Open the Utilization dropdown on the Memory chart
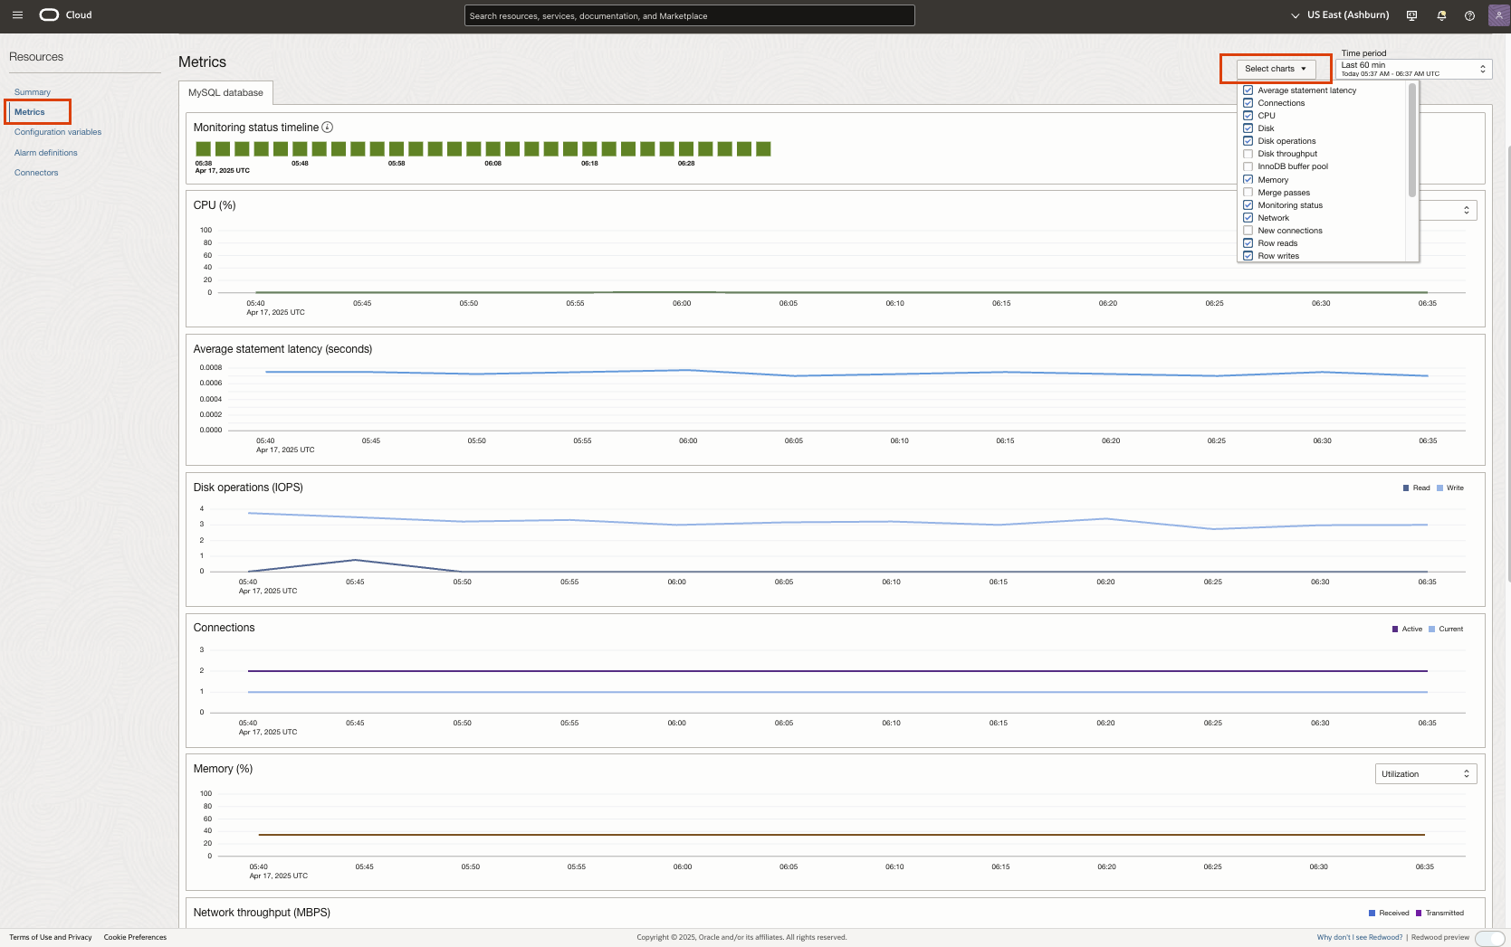This screenshot has height=947, width=1511. 1425,773
